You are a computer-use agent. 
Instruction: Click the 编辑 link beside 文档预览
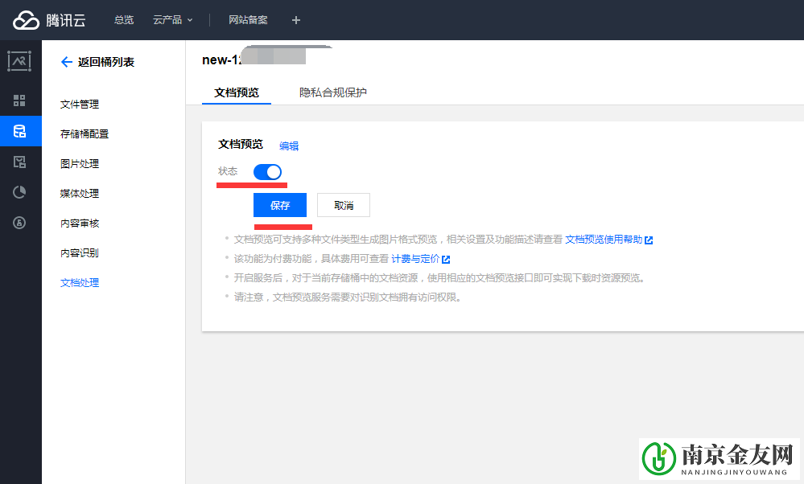(x=289, y=146)
